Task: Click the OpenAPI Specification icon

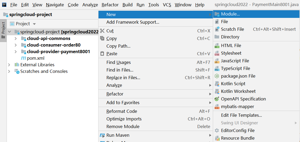Action: pos(217,99)
